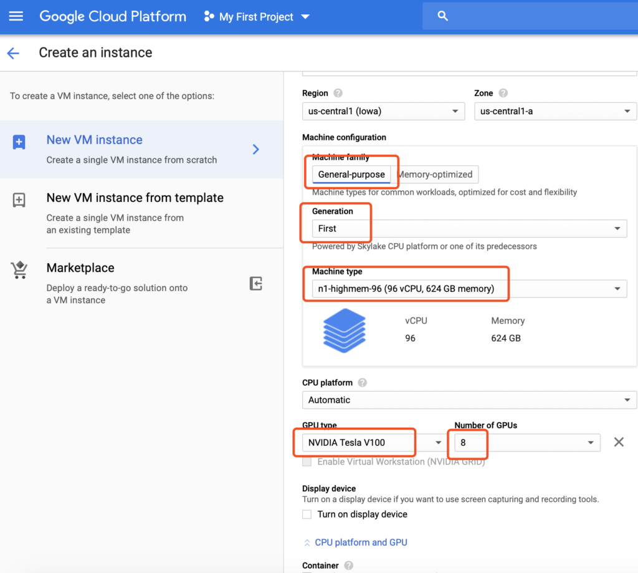638x573 pixels.
Task: Click the Memory value 624 GB
Action: [506, 339]
